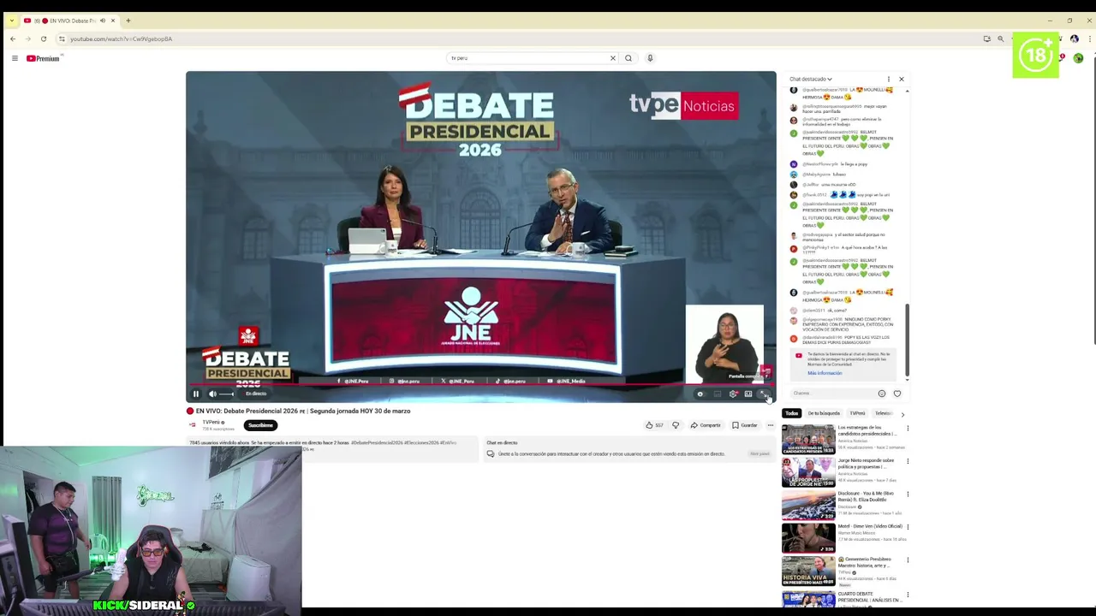Click the Suscribirme button
Image resolution: width=1096 pixels, height=616 pixels.
point(260,425)
